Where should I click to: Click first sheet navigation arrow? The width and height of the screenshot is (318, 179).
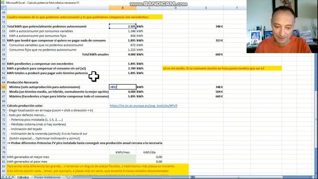(3, 177)
